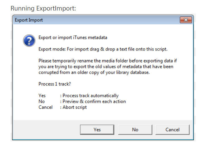
Task: Click the 'No' label in the options legend
Action: point(42,101)
